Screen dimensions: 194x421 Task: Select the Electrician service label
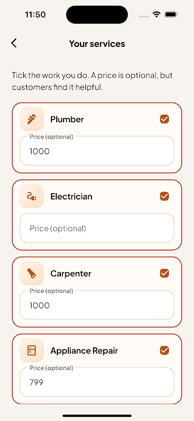pos(72,196)
